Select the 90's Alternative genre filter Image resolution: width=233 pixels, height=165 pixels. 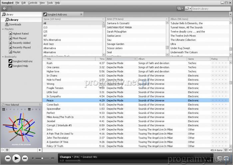[x=52, y=40]
